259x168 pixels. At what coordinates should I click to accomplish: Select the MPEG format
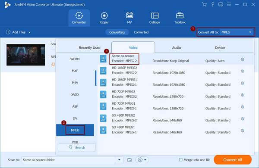coord(75,130)
